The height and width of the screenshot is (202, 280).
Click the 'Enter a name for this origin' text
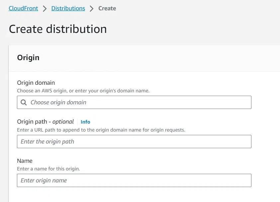click(48, 169)
